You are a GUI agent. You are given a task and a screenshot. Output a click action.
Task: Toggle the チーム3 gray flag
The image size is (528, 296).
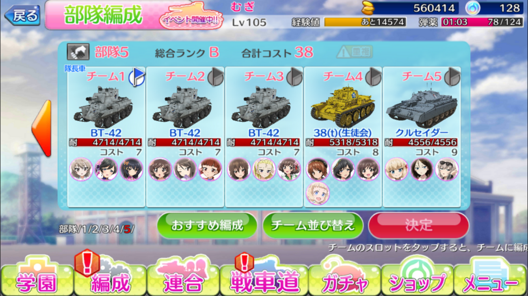(x=294, y=77)
